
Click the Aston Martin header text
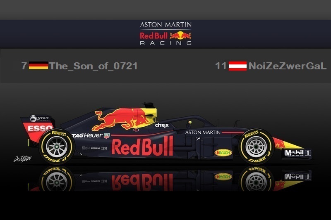click(x=166, y=25)
